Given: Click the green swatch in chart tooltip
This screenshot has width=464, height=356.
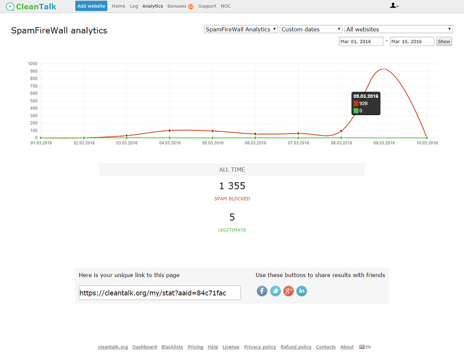Looking at the screenshot, I should pos(356,110).
